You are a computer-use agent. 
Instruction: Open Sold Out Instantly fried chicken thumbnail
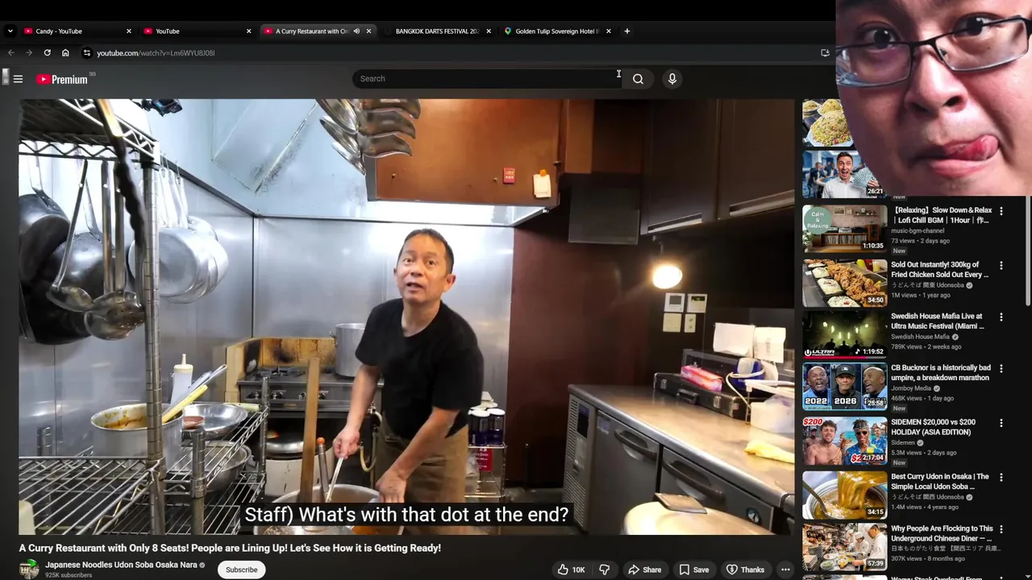tap(844, 283)
